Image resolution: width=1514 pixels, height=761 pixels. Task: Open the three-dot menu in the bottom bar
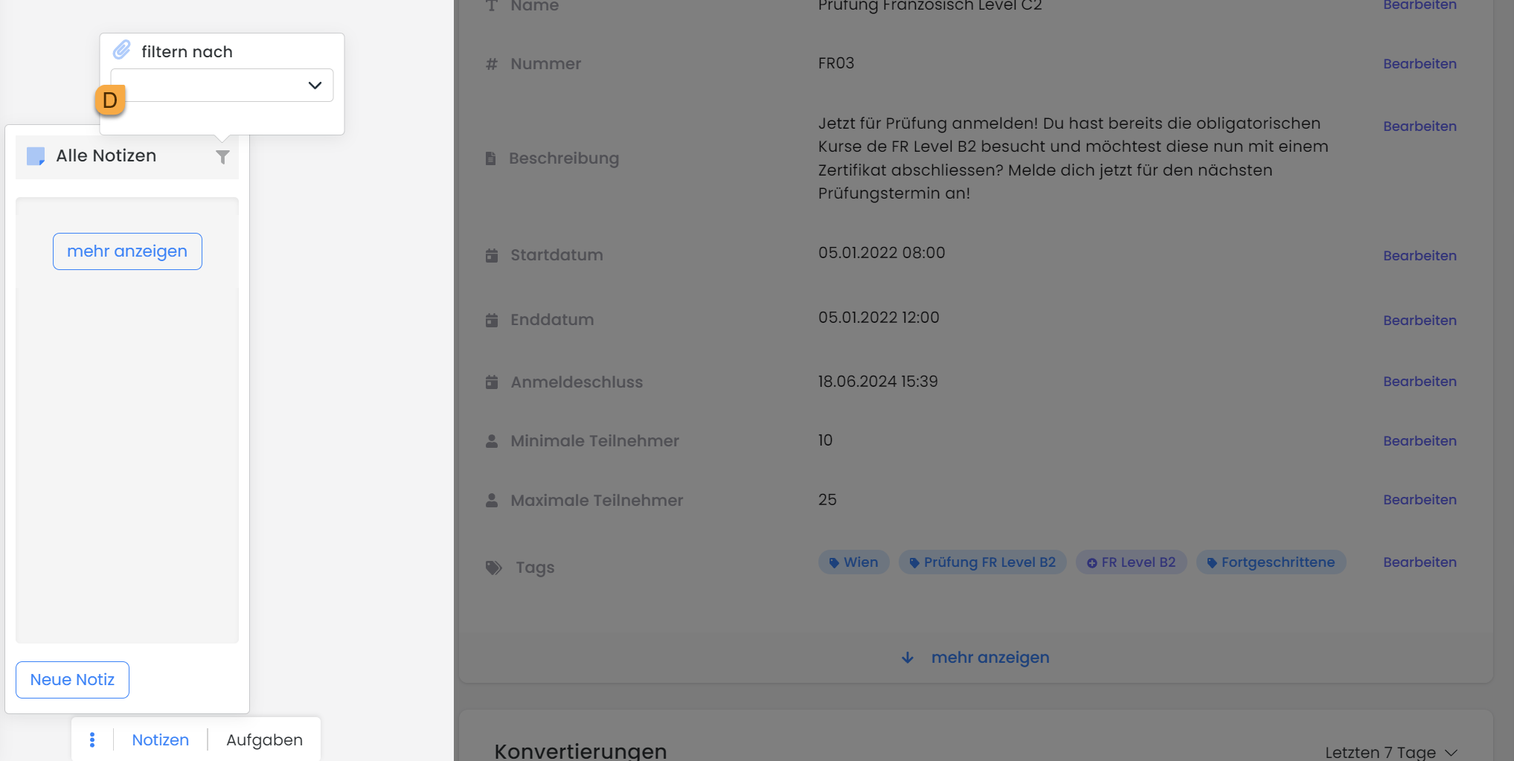click(x=92, y=739)
